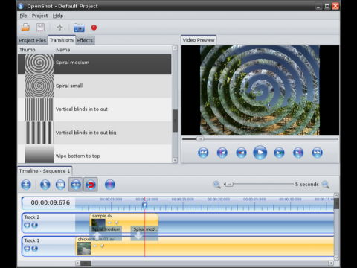Toggle Track 1 video visibility icon
The height and width of the screenshot is (268, 357).
(x=27, y=249)
